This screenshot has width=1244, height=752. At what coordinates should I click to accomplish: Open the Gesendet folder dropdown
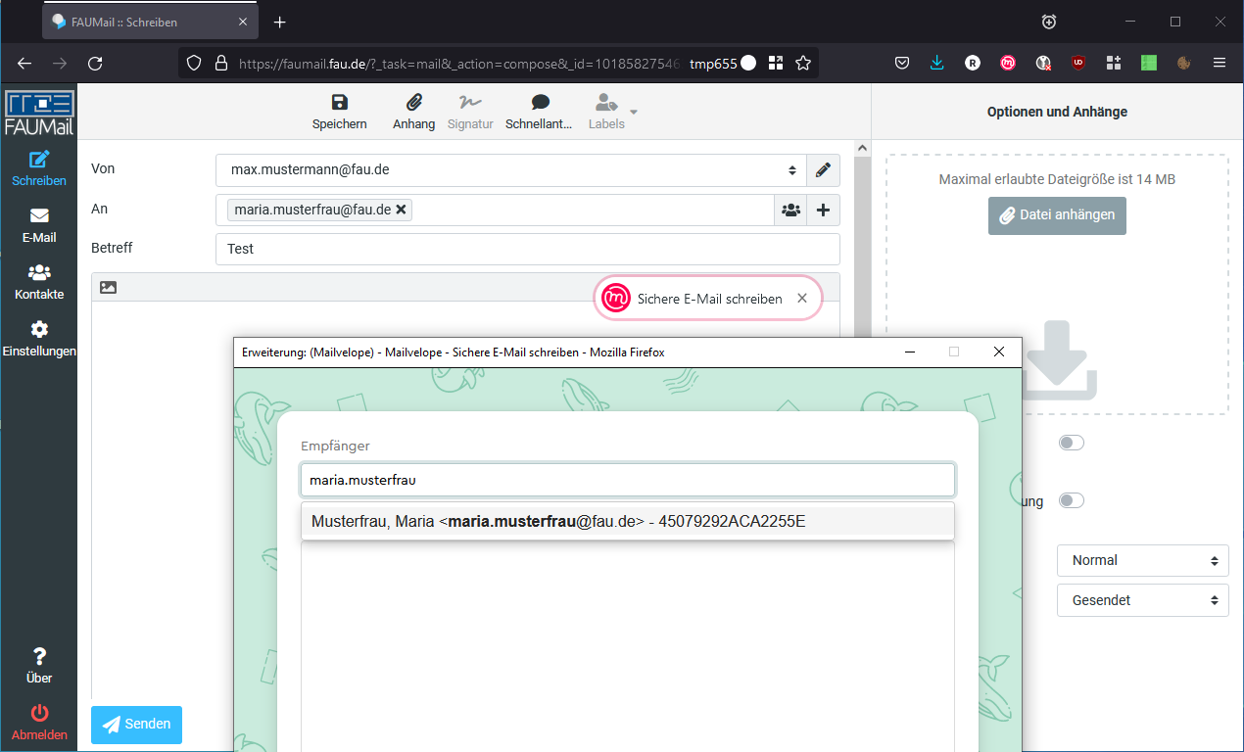click(x=1142, y=600)
